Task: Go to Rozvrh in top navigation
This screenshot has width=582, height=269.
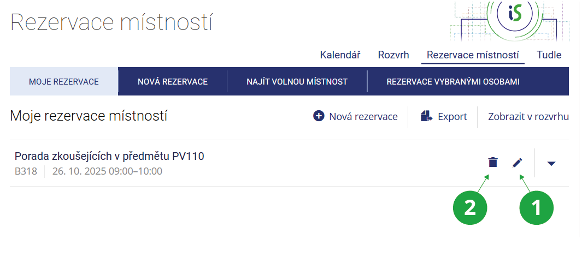Action: click(x=393, y=55)
